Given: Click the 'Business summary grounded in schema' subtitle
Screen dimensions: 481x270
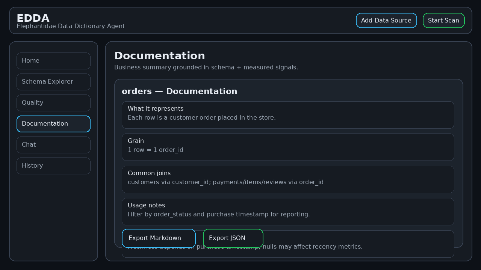Looking at the screenshot, I should coord(206,67).
